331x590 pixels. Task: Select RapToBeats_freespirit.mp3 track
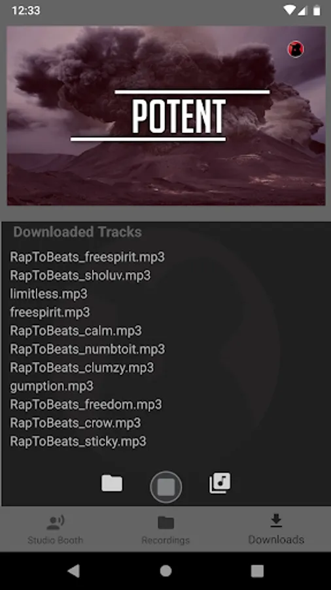click(87, 257)
